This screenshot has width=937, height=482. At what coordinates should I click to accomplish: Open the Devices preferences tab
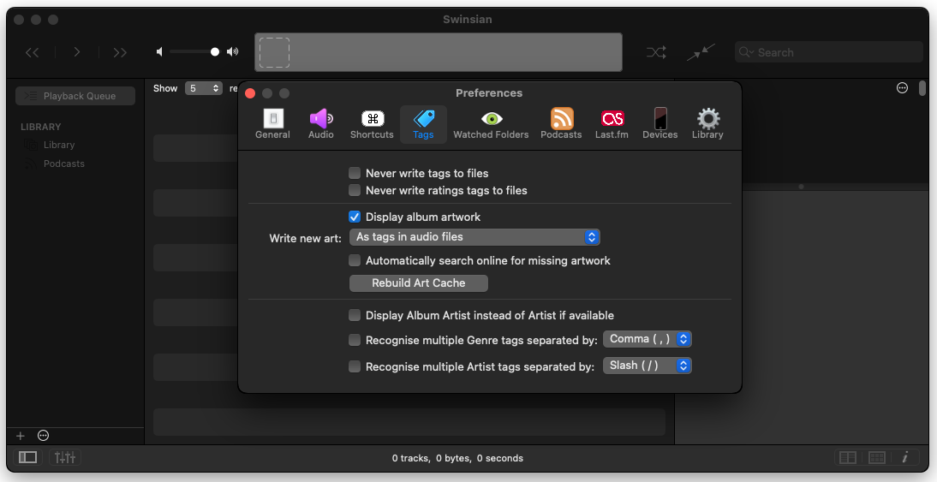click(x=659, y=124)
